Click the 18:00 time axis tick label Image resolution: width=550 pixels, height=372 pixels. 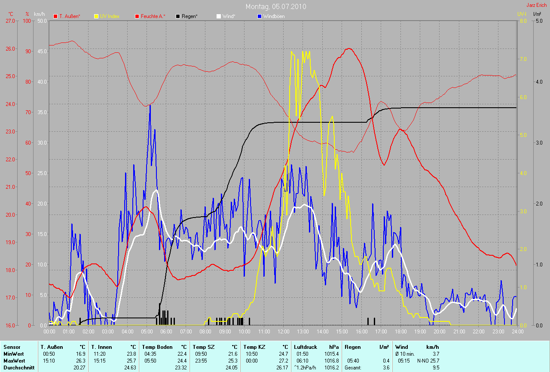click(x=400, y=332)
